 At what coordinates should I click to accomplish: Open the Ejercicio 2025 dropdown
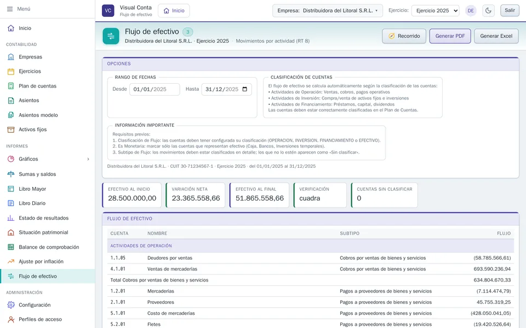coord(436,11)
